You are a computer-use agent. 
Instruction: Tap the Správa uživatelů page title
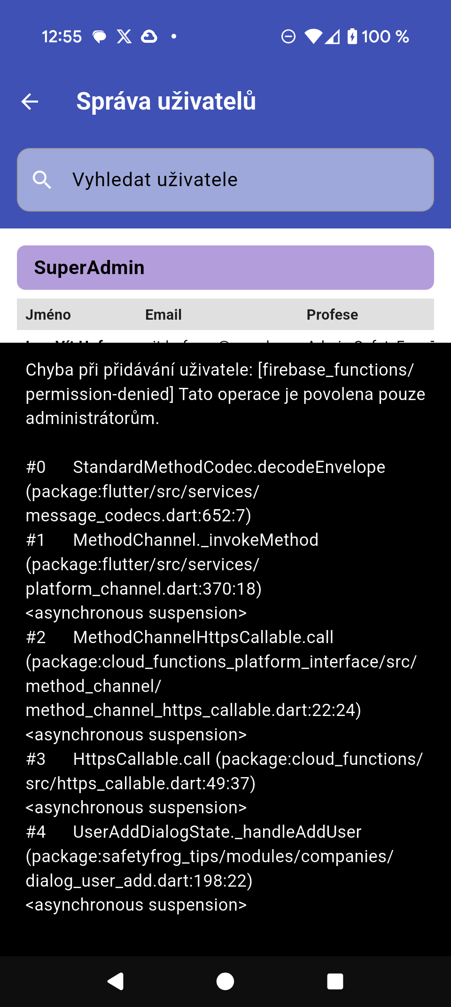166,101
